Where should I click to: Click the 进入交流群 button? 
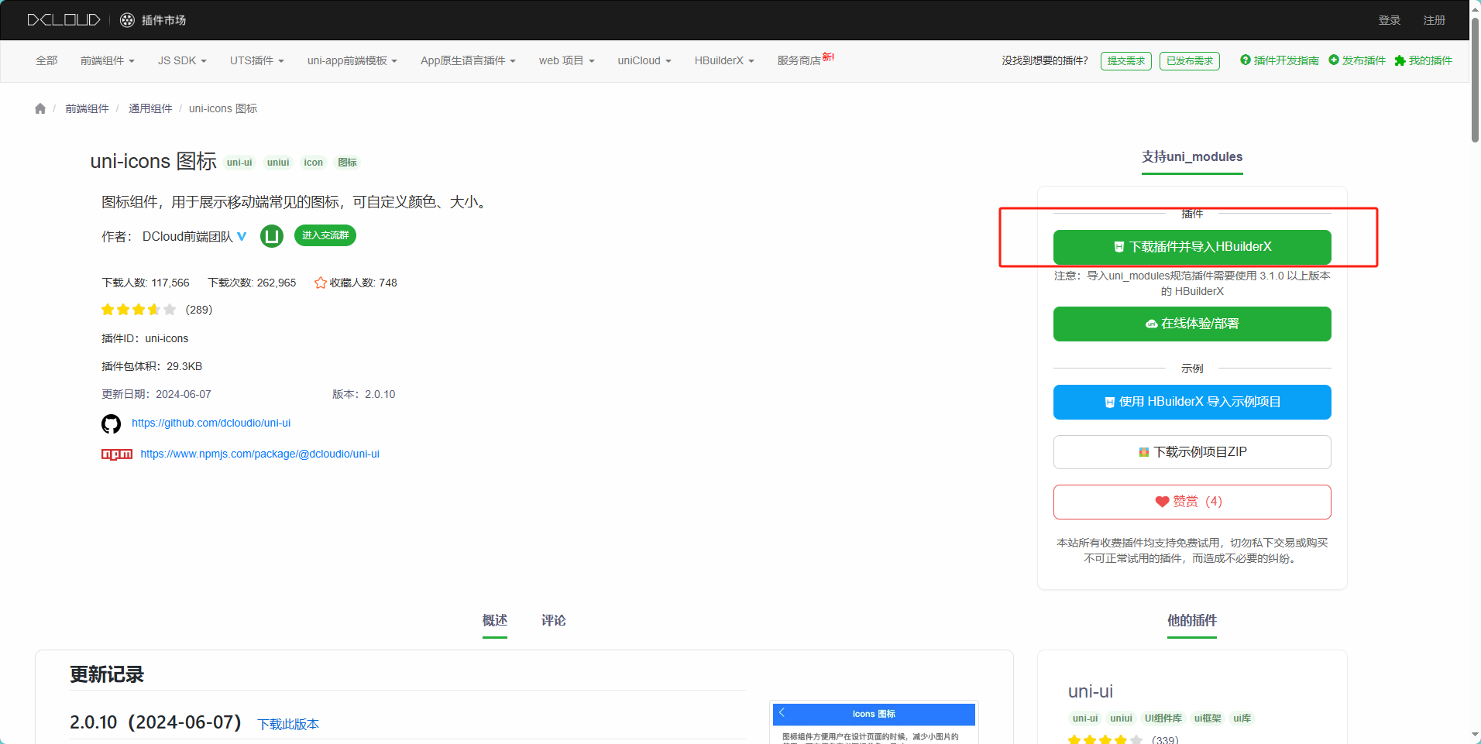[325, 235]
